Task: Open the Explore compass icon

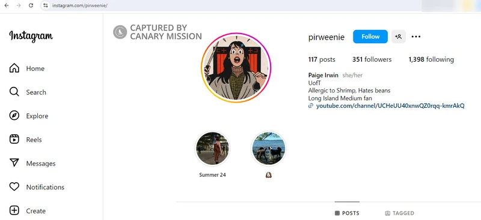Action: pyautogui.click(x=14, y=116)
